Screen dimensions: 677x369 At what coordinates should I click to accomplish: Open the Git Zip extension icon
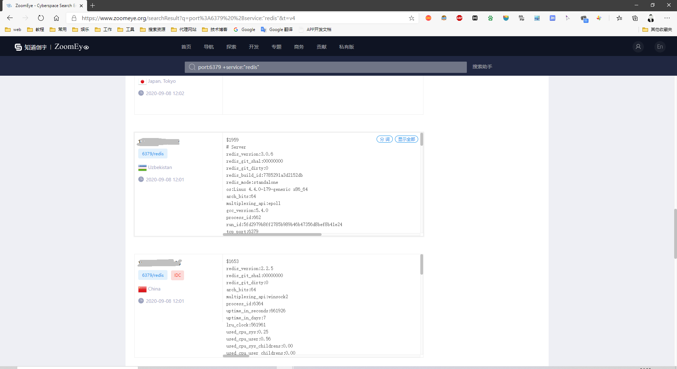(x=522, y=18)
